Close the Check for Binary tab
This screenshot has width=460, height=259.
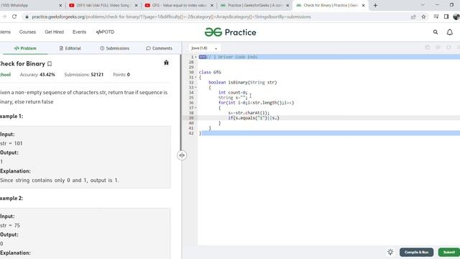[363, 5]
